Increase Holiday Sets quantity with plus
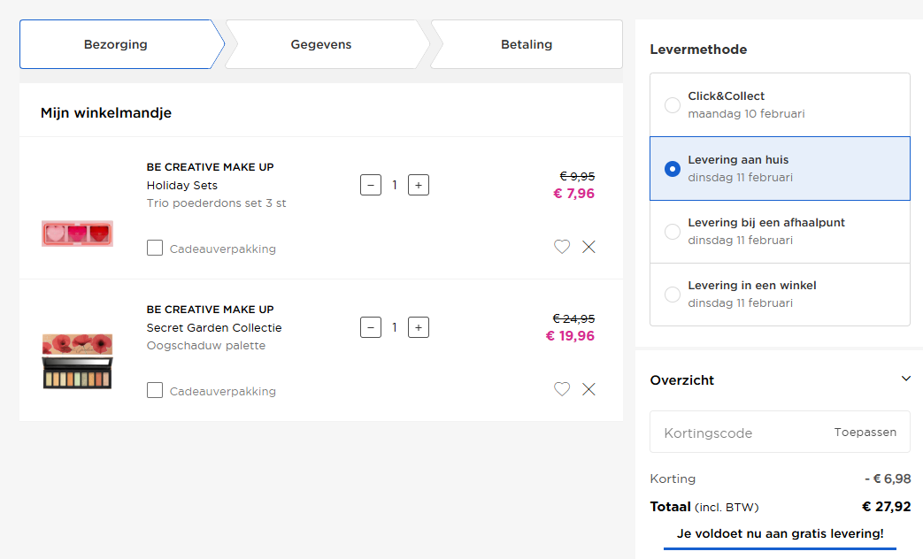This screenshot has width=923, height=559. point(419,185)
